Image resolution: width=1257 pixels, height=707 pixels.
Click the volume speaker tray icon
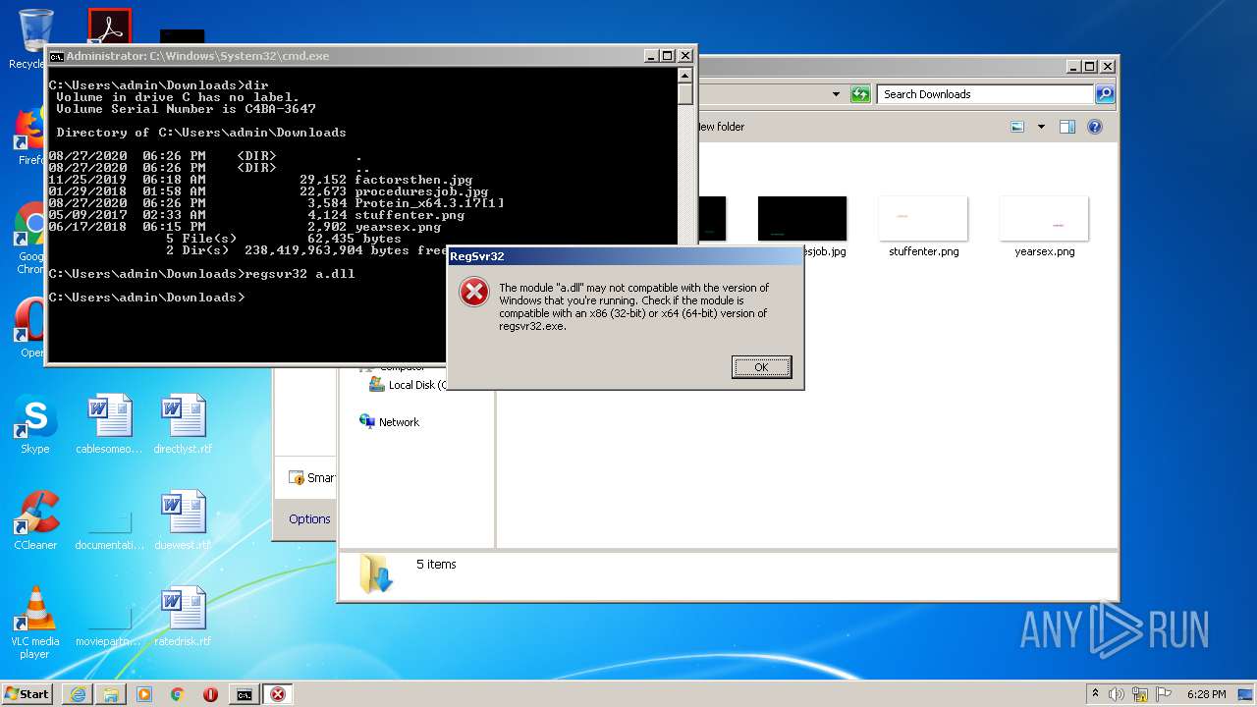(x=1117, y=694)
